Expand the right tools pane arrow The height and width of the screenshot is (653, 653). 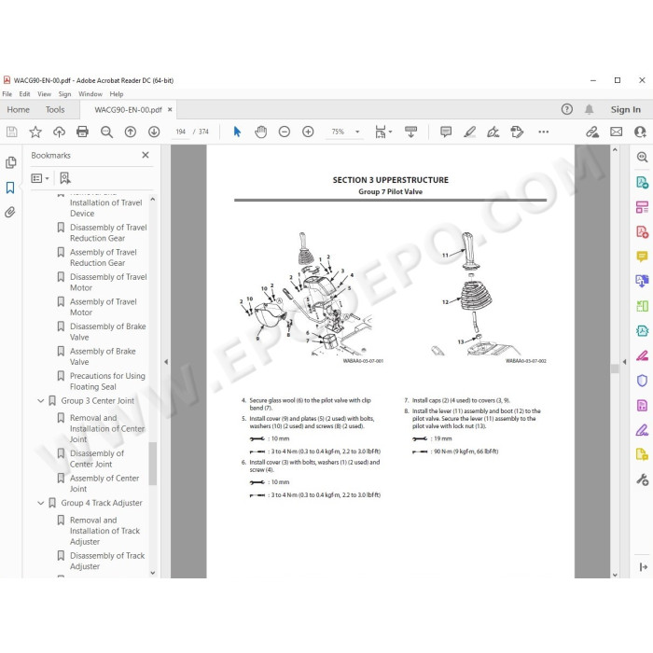click(624, 362)
